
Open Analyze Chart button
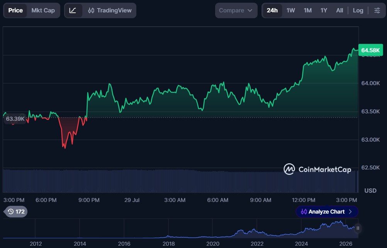(327, 212)
